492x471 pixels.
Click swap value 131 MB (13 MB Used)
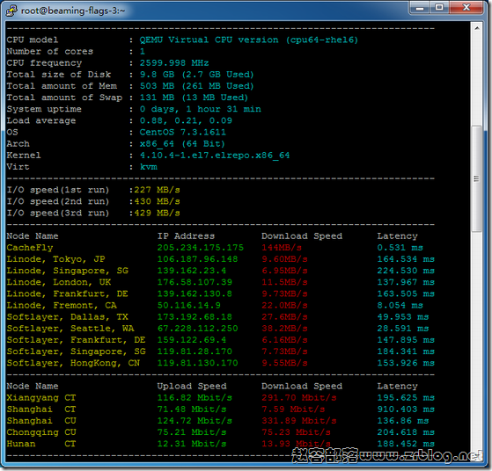coord(194,98)
